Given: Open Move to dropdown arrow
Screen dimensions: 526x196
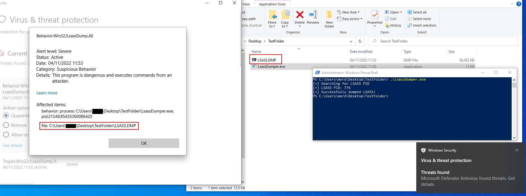Looking at the screenshot, I should click(x=274, y=27).
